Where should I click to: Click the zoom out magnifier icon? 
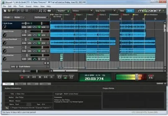(45, 11)
